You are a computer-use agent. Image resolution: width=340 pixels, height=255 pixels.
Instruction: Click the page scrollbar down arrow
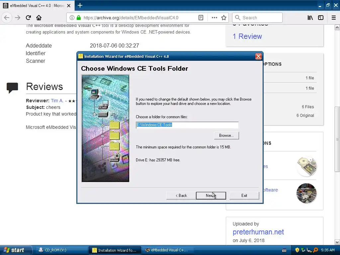[x=337, y=242]
